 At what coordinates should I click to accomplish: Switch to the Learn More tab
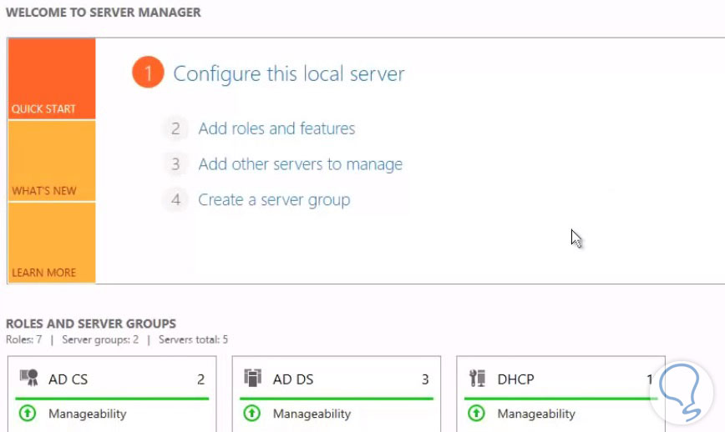[x=51, y=243]
